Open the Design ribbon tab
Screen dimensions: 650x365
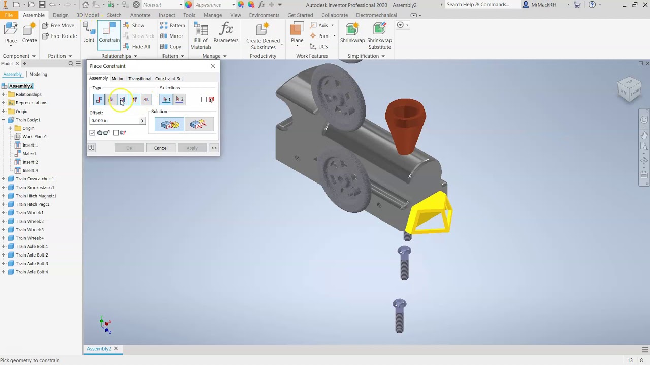pyautogui.click(x=60, y=15)
